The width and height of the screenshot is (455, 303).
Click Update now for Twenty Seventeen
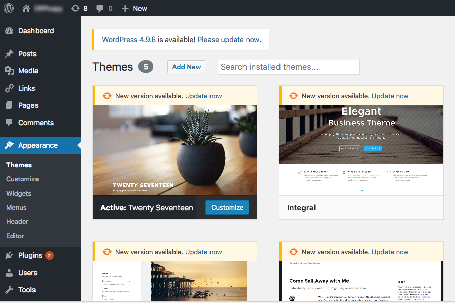point(203,96)
